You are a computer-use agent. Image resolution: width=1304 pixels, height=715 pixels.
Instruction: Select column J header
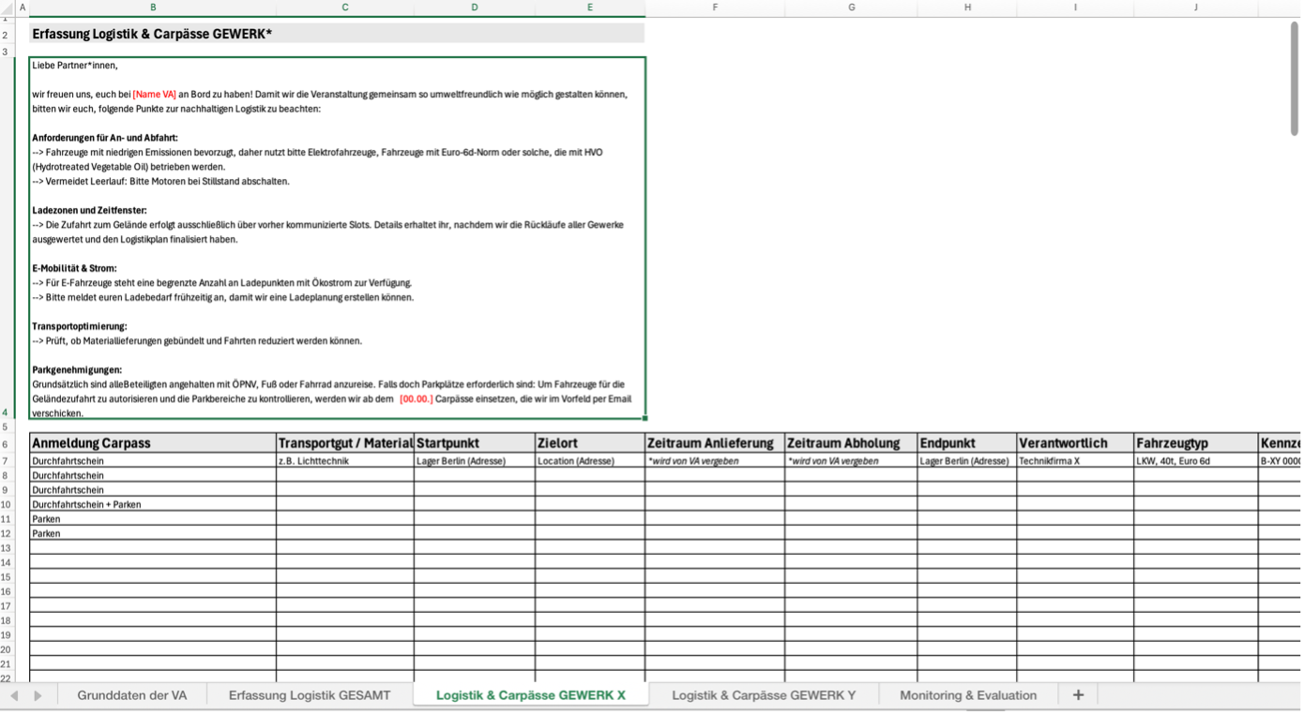1196,7
